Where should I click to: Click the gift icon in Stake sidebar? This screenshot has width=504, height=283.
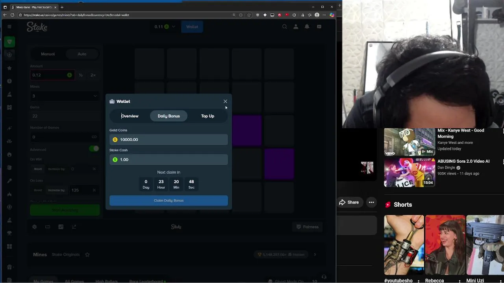click(9, 267)
